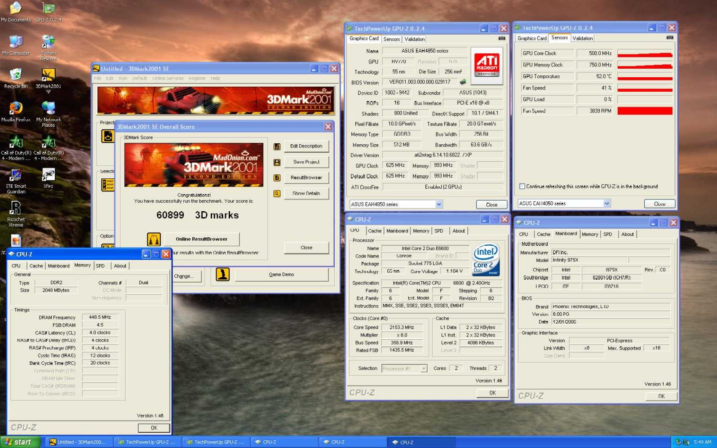Switch to Sensors tab in left GPU-Z

pos(391,39)
